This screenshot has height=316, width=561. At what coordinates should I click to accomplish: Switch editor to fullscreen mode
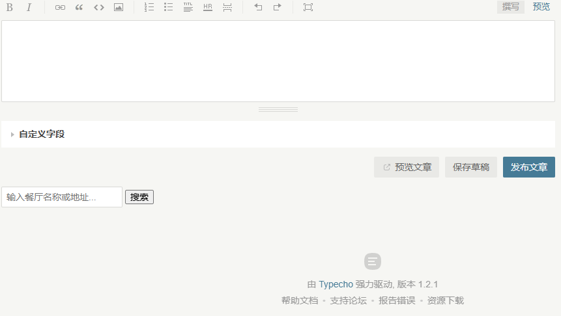click(308, 7)
